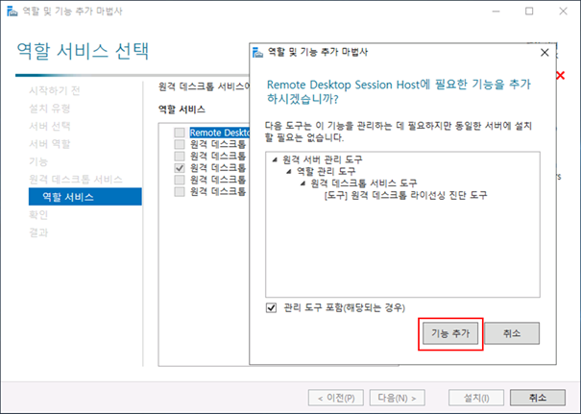Open the 서버 역할 step
The height and width of the screenshot is (414, 581).
pos(50,144)
